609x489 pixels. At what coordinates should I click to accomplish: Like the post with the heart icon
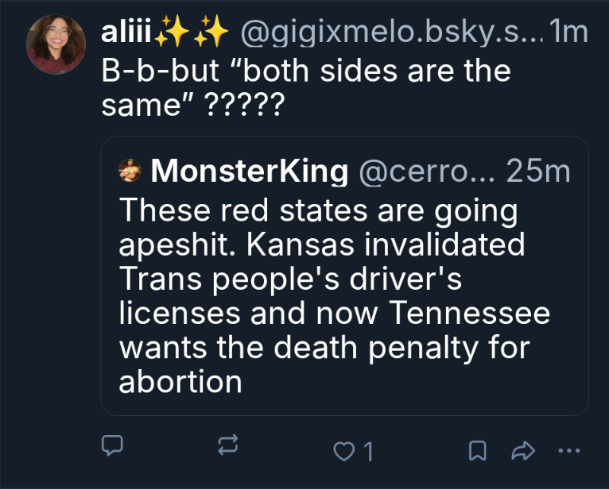click(x=343, y=451)
